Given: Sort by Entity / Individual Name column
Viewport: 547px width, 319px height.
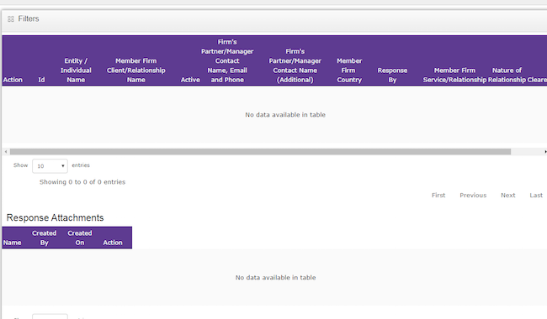Looking at the screenshot, I should click(x=76, y=71).
